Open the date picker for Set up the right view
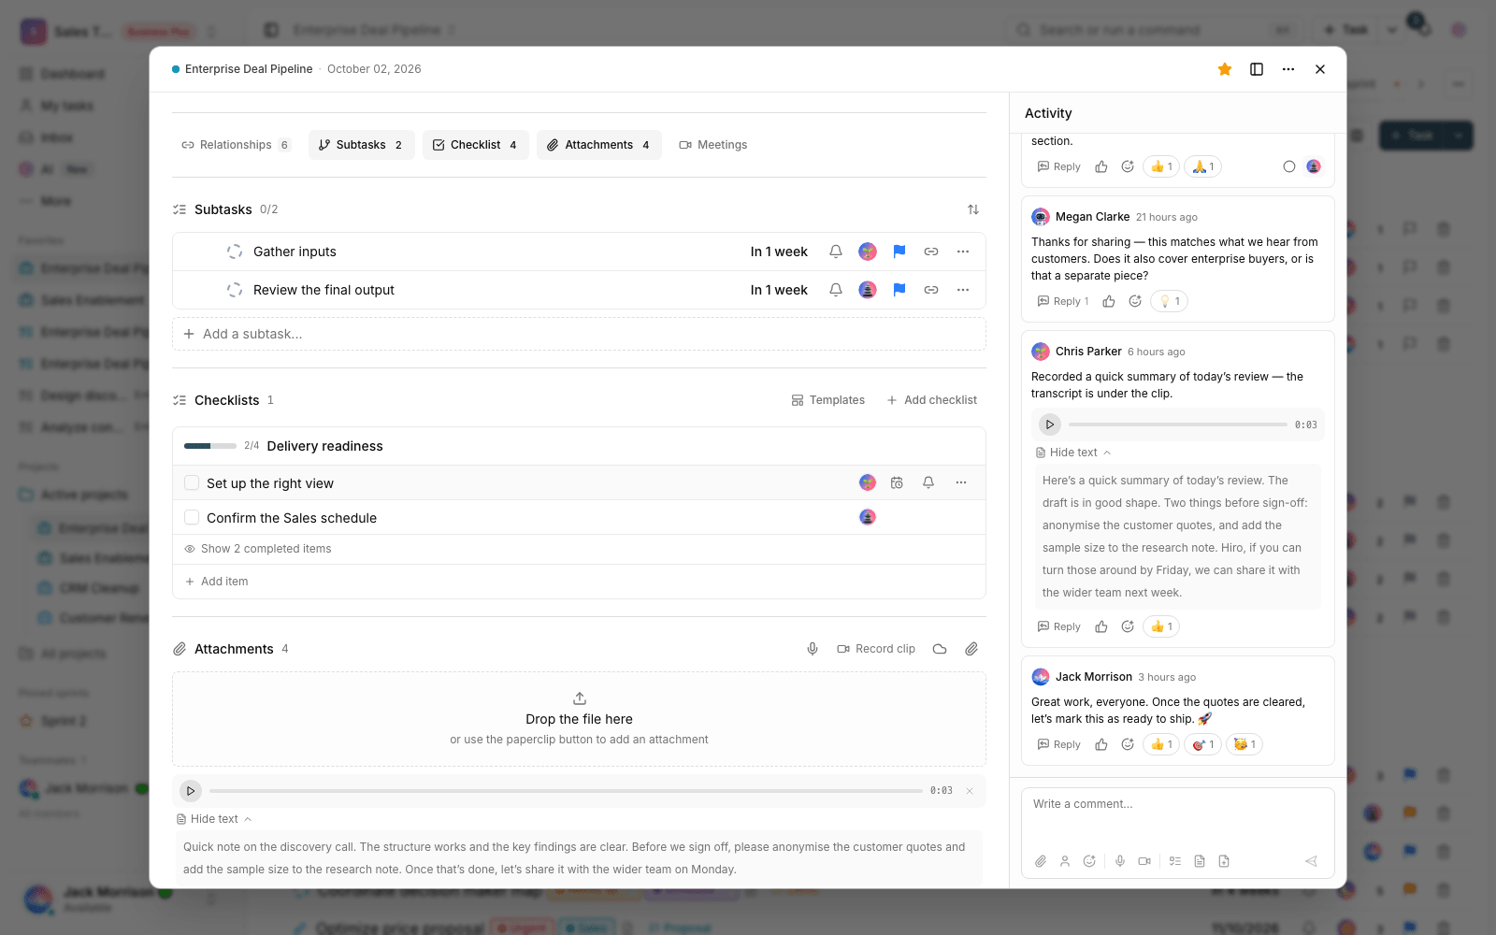This screenshot has width=1496, height=935. coord(897,482)
